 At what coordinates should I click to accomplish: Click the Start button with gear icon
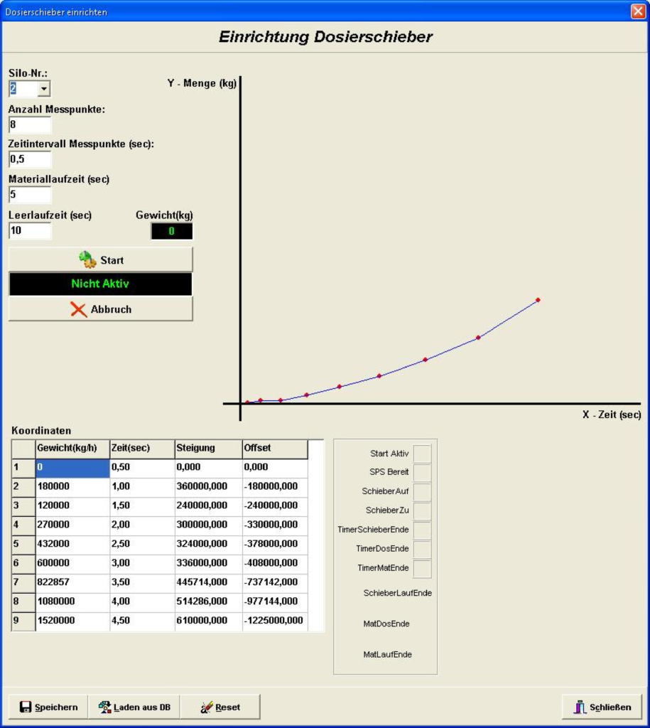(100, 259)
